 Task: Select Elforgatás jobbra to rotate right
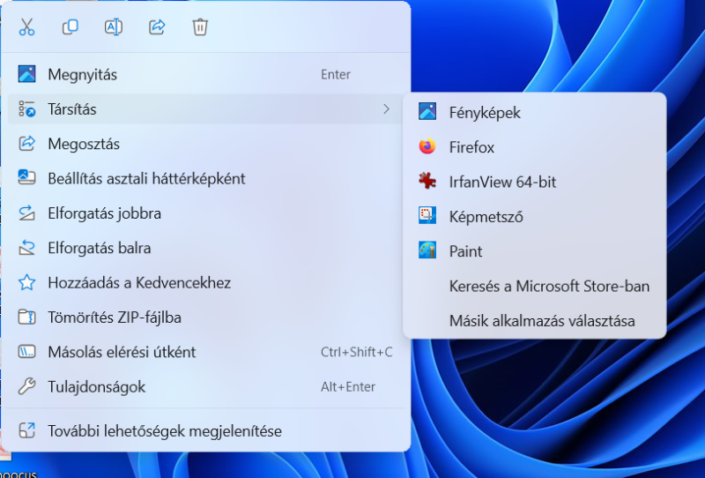coord(206,213)
